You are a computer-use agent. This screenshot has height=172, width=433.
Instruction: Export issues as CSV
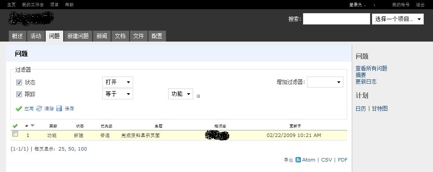(x=326, y=160)
